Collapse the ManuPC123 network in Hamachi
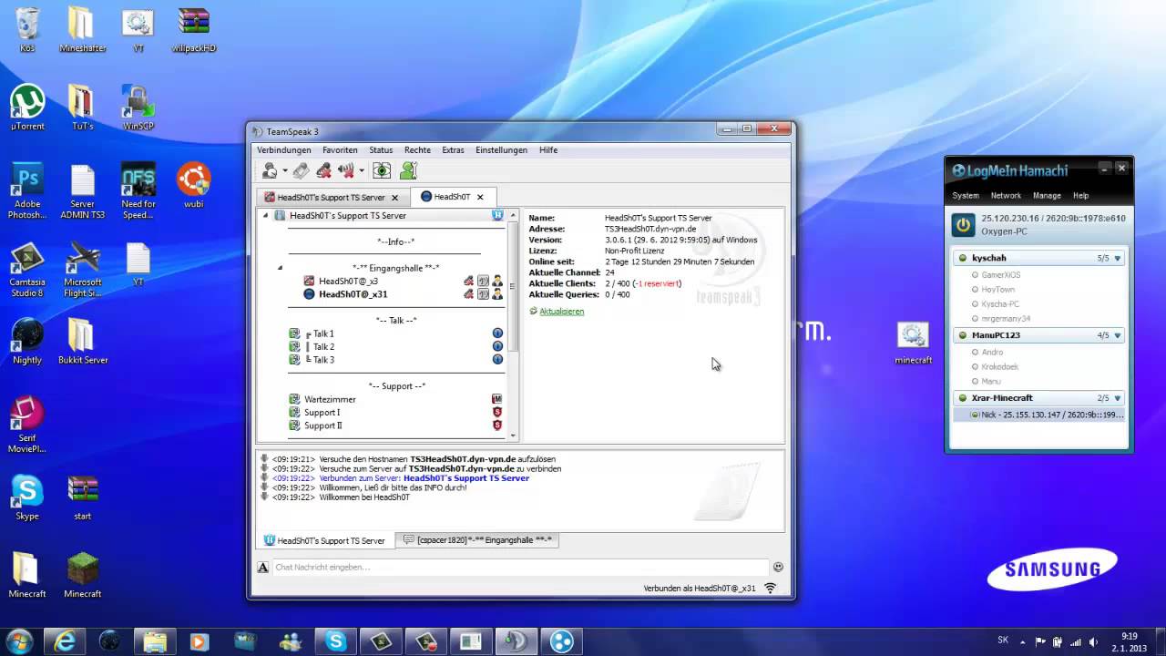Viewport: 1166px width, 656px height. (1118, 335)
